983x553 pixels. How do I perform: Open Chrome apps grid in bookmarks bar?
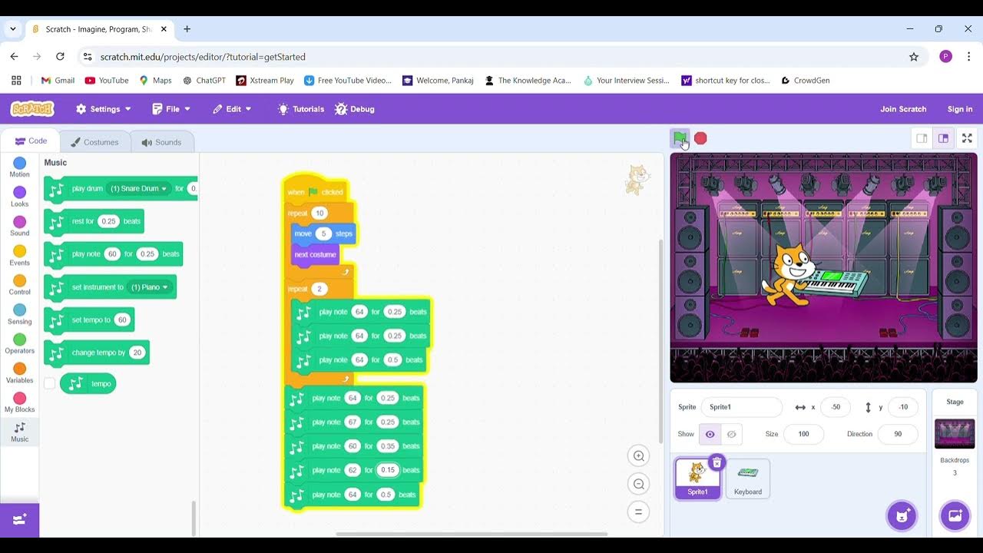tap(16, 80)
